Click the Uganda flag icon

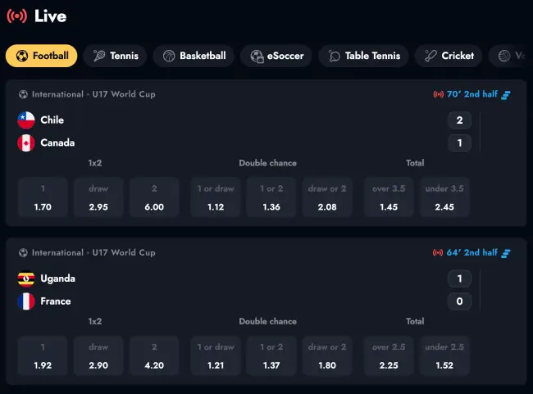click(x=26, y=279)
